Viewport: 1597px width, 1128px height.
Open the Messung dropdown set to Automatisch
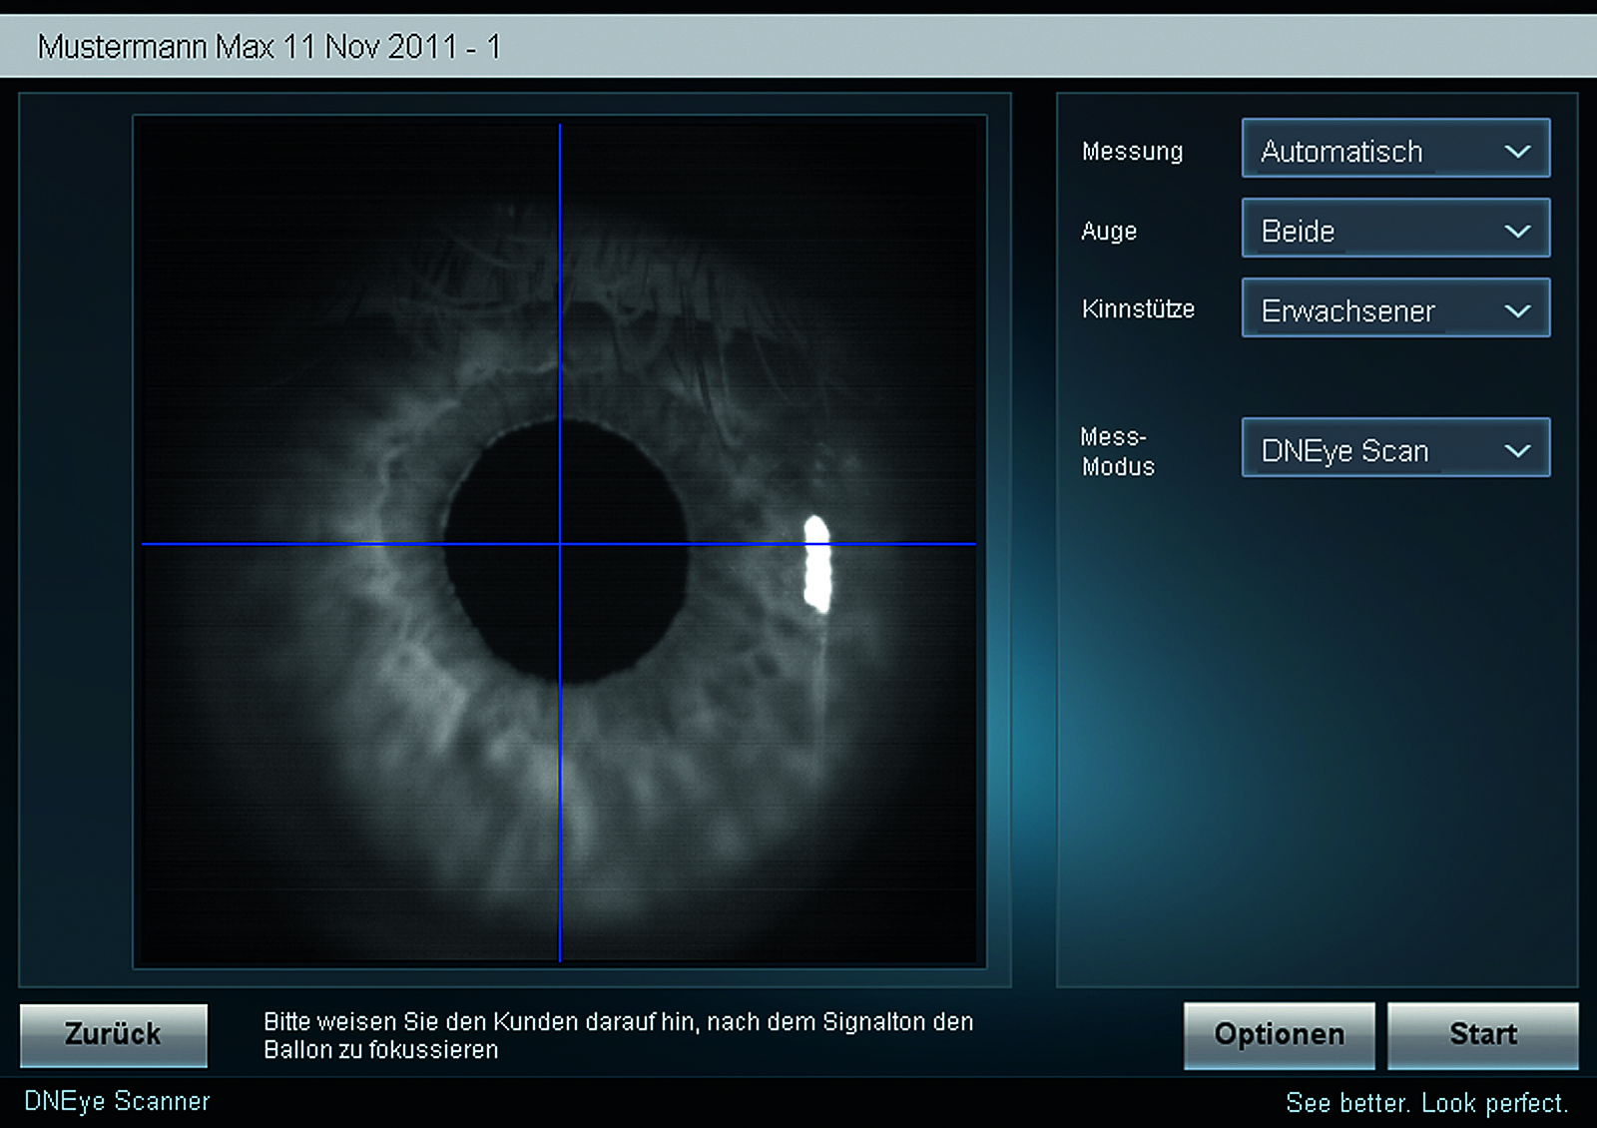pos(1395,149)
